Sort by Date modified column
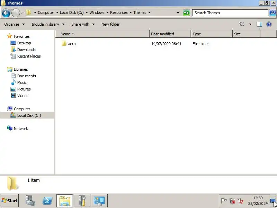Viewport: 277px width, 208px height. click(x=170, y=34)
